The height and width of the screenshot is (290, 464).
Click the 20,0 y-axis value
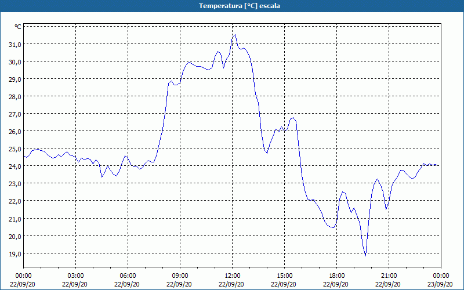coord(14,237)
